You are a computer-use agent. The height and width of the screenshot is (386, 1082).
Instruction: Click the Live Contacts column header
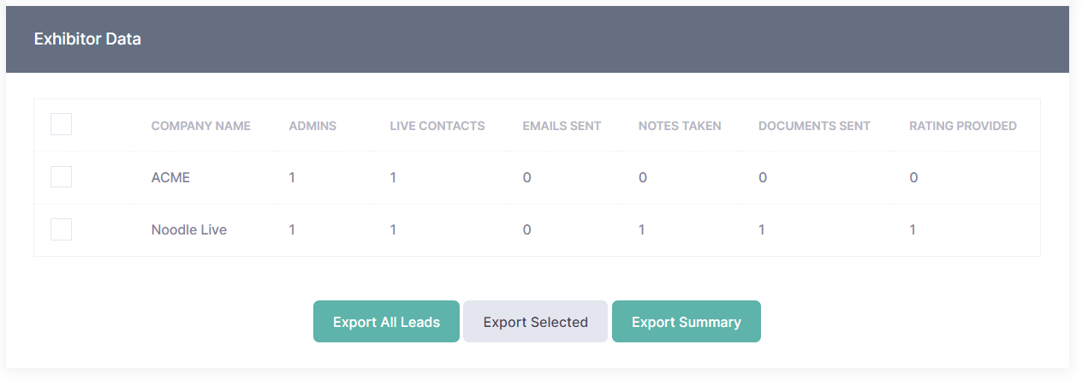437,126
